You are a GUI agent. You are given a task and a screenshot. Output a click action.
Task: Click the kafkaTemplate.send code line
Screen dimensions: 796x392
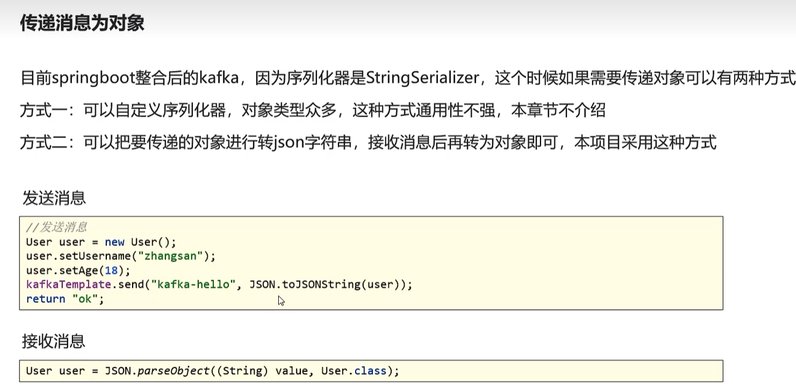(x=219, y=285)
